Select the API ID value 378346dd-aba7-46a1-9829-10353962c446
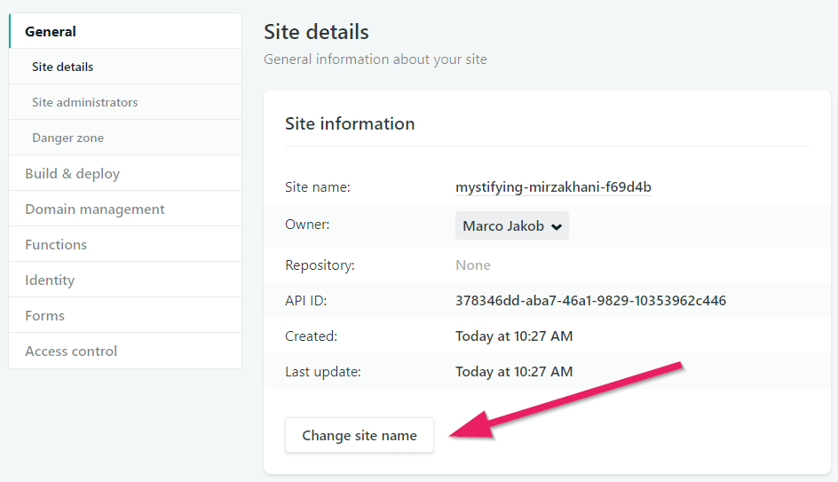 (x=590, y=300)
